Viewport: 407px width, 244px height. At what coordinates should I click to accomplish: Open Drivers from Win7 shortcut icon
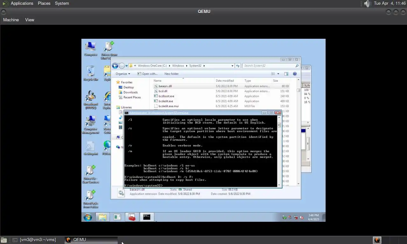pyautogui.click(x=109, y=50)
